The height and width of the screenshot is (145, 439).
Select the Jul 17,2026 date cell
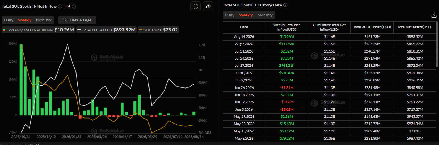244,66
